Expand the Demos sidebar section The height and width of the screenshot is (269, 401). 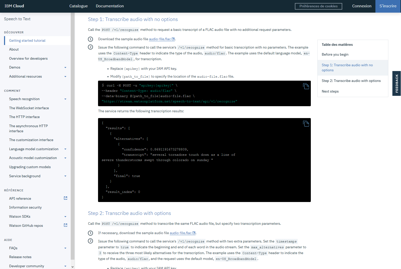(65, 68)
